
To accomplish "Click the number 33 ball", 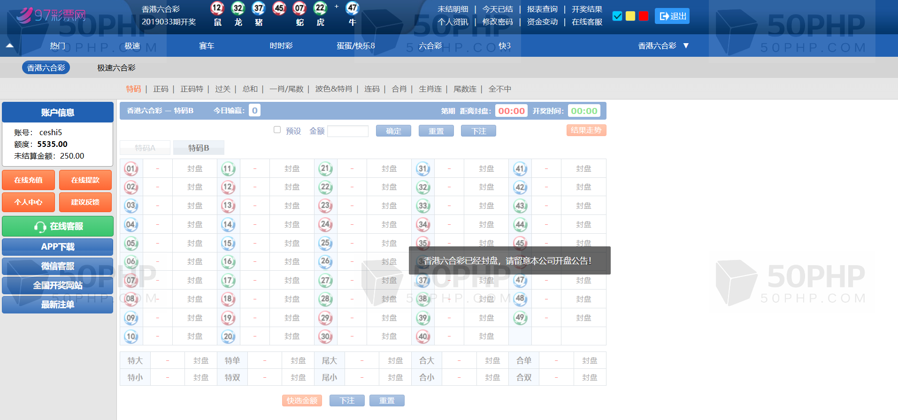I will [422, 206].
